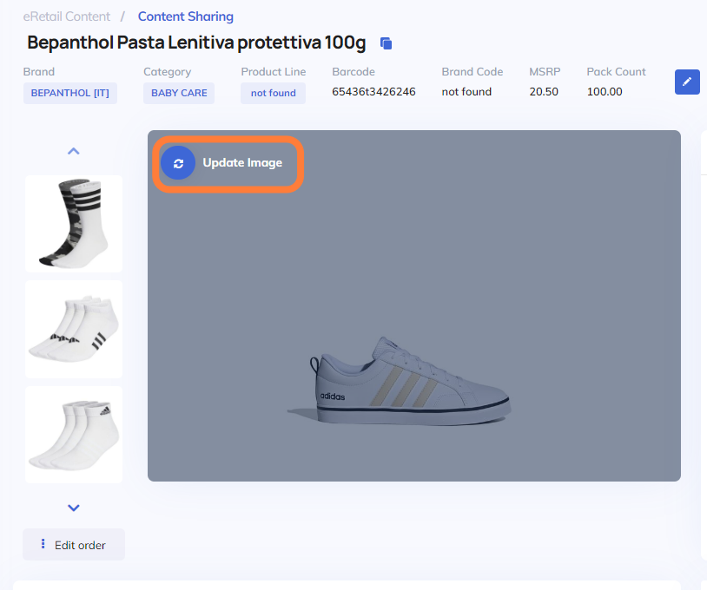Image resolution: width=707 pixels, height=590 pixels.
Task: Open the Content Sharing breadcrumb
Action: coord(185,16)
